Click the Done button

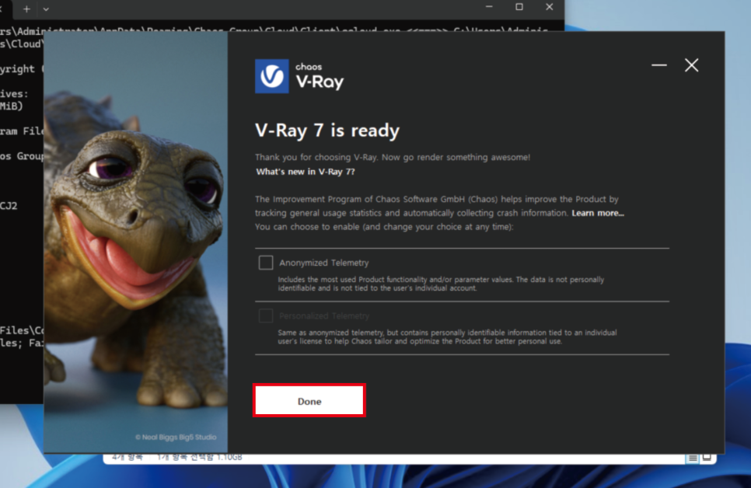(x=309, y=401)
